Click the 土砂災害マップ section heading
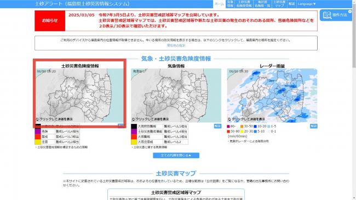The height and width of the screenshot is (200, 356). pyautogui.click(x=176, y=173)
